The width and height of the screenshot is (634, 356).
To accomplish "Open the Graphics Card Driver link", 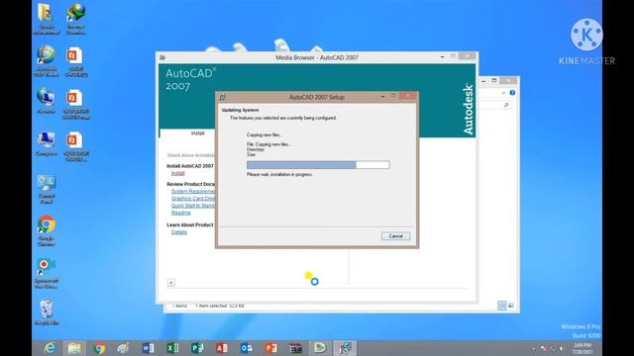I will [x=193, y=199].
